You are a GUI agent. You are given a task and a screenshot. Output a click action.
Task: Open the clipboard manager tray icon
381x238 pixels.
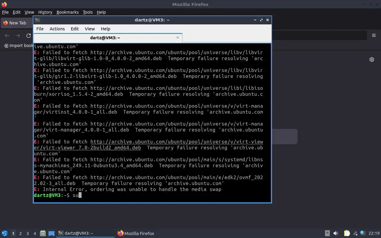point(347,233)
